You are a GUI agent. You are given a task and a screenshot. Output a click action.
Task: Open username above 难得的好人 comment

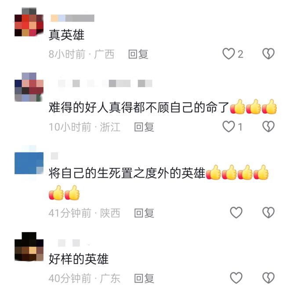[105, 83]
